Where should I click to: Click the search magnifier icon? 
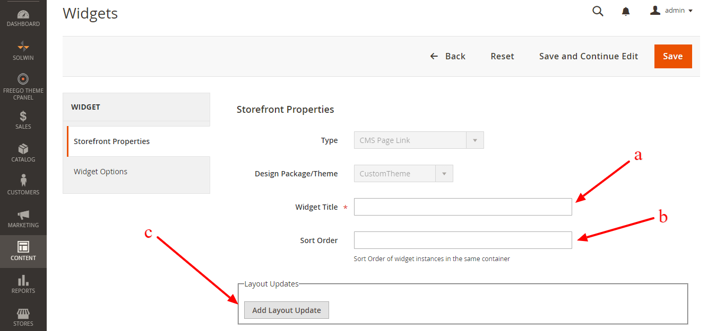click(598, 11)
